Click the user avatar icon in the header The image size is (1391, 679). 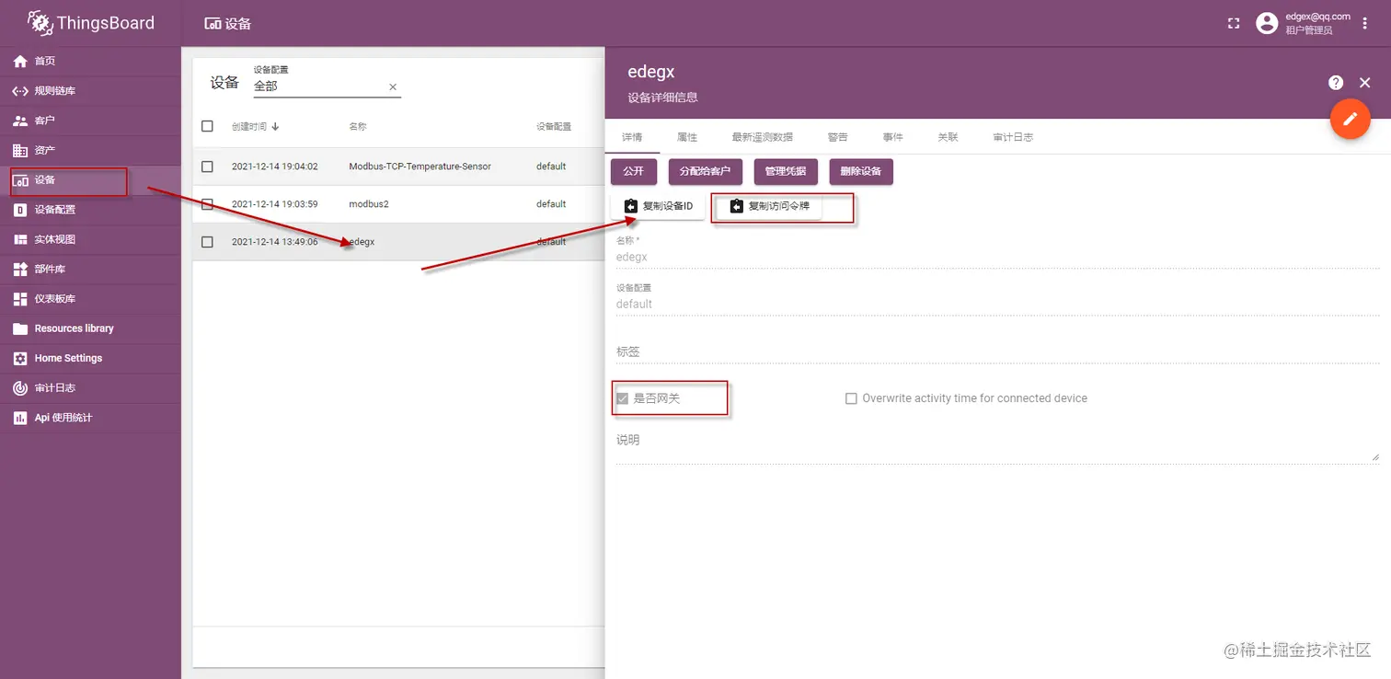(1268, 23)
